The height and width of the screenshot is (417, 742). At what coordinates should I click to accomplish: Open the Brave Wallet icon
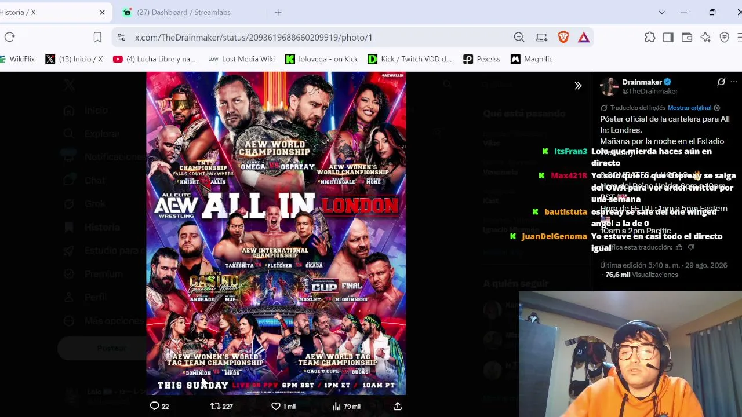(x=687, y=37)
